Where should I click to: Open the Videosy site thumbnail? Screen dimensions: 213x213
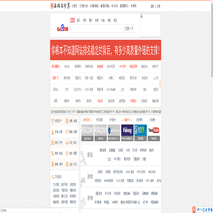127,133
